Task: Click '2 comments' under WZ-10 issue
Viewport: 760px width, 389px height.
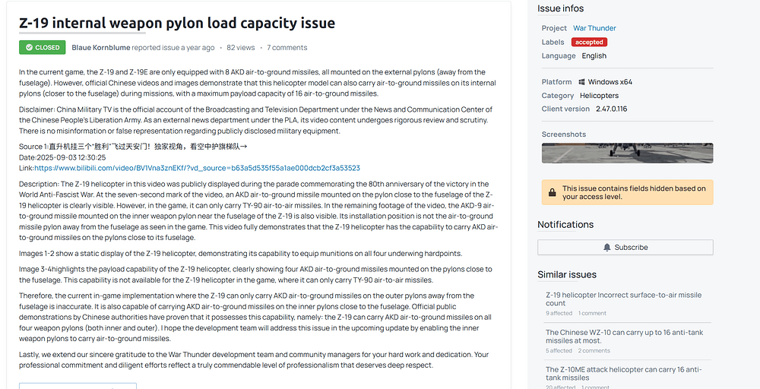Action: click(x=594, y=350)
